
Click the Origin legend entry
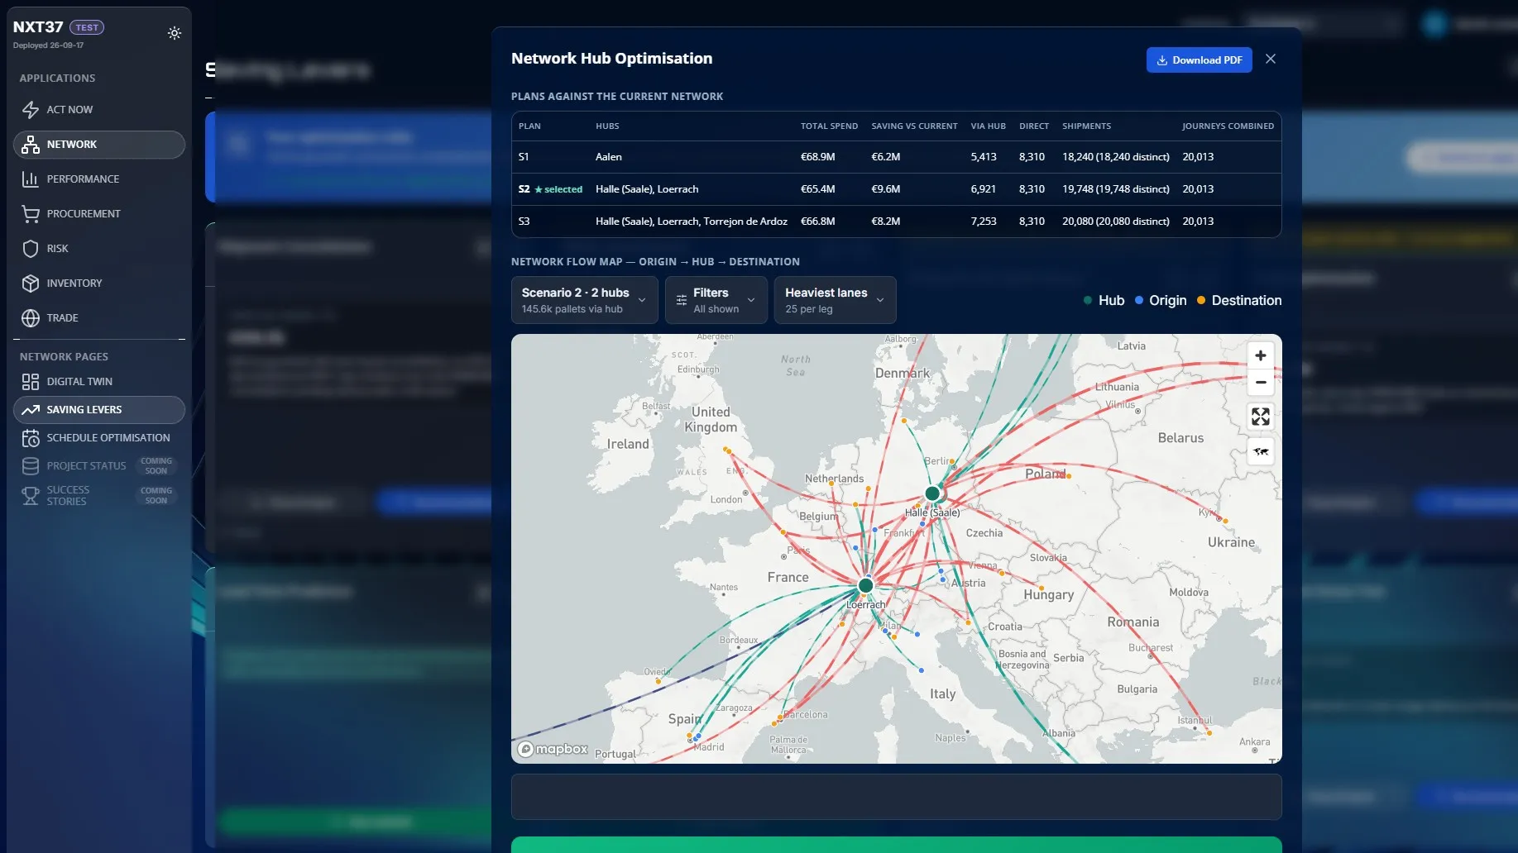point(1161,301)
